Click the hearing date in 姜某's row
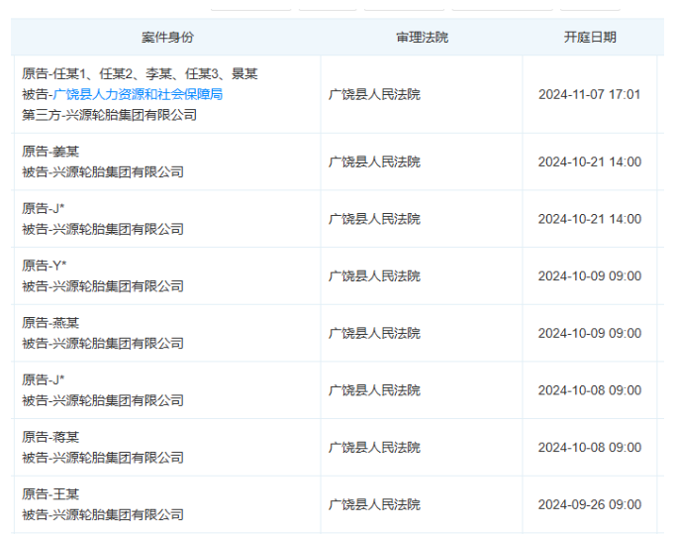This screenshot has height=534, width=675. click(x=589, y=161)
